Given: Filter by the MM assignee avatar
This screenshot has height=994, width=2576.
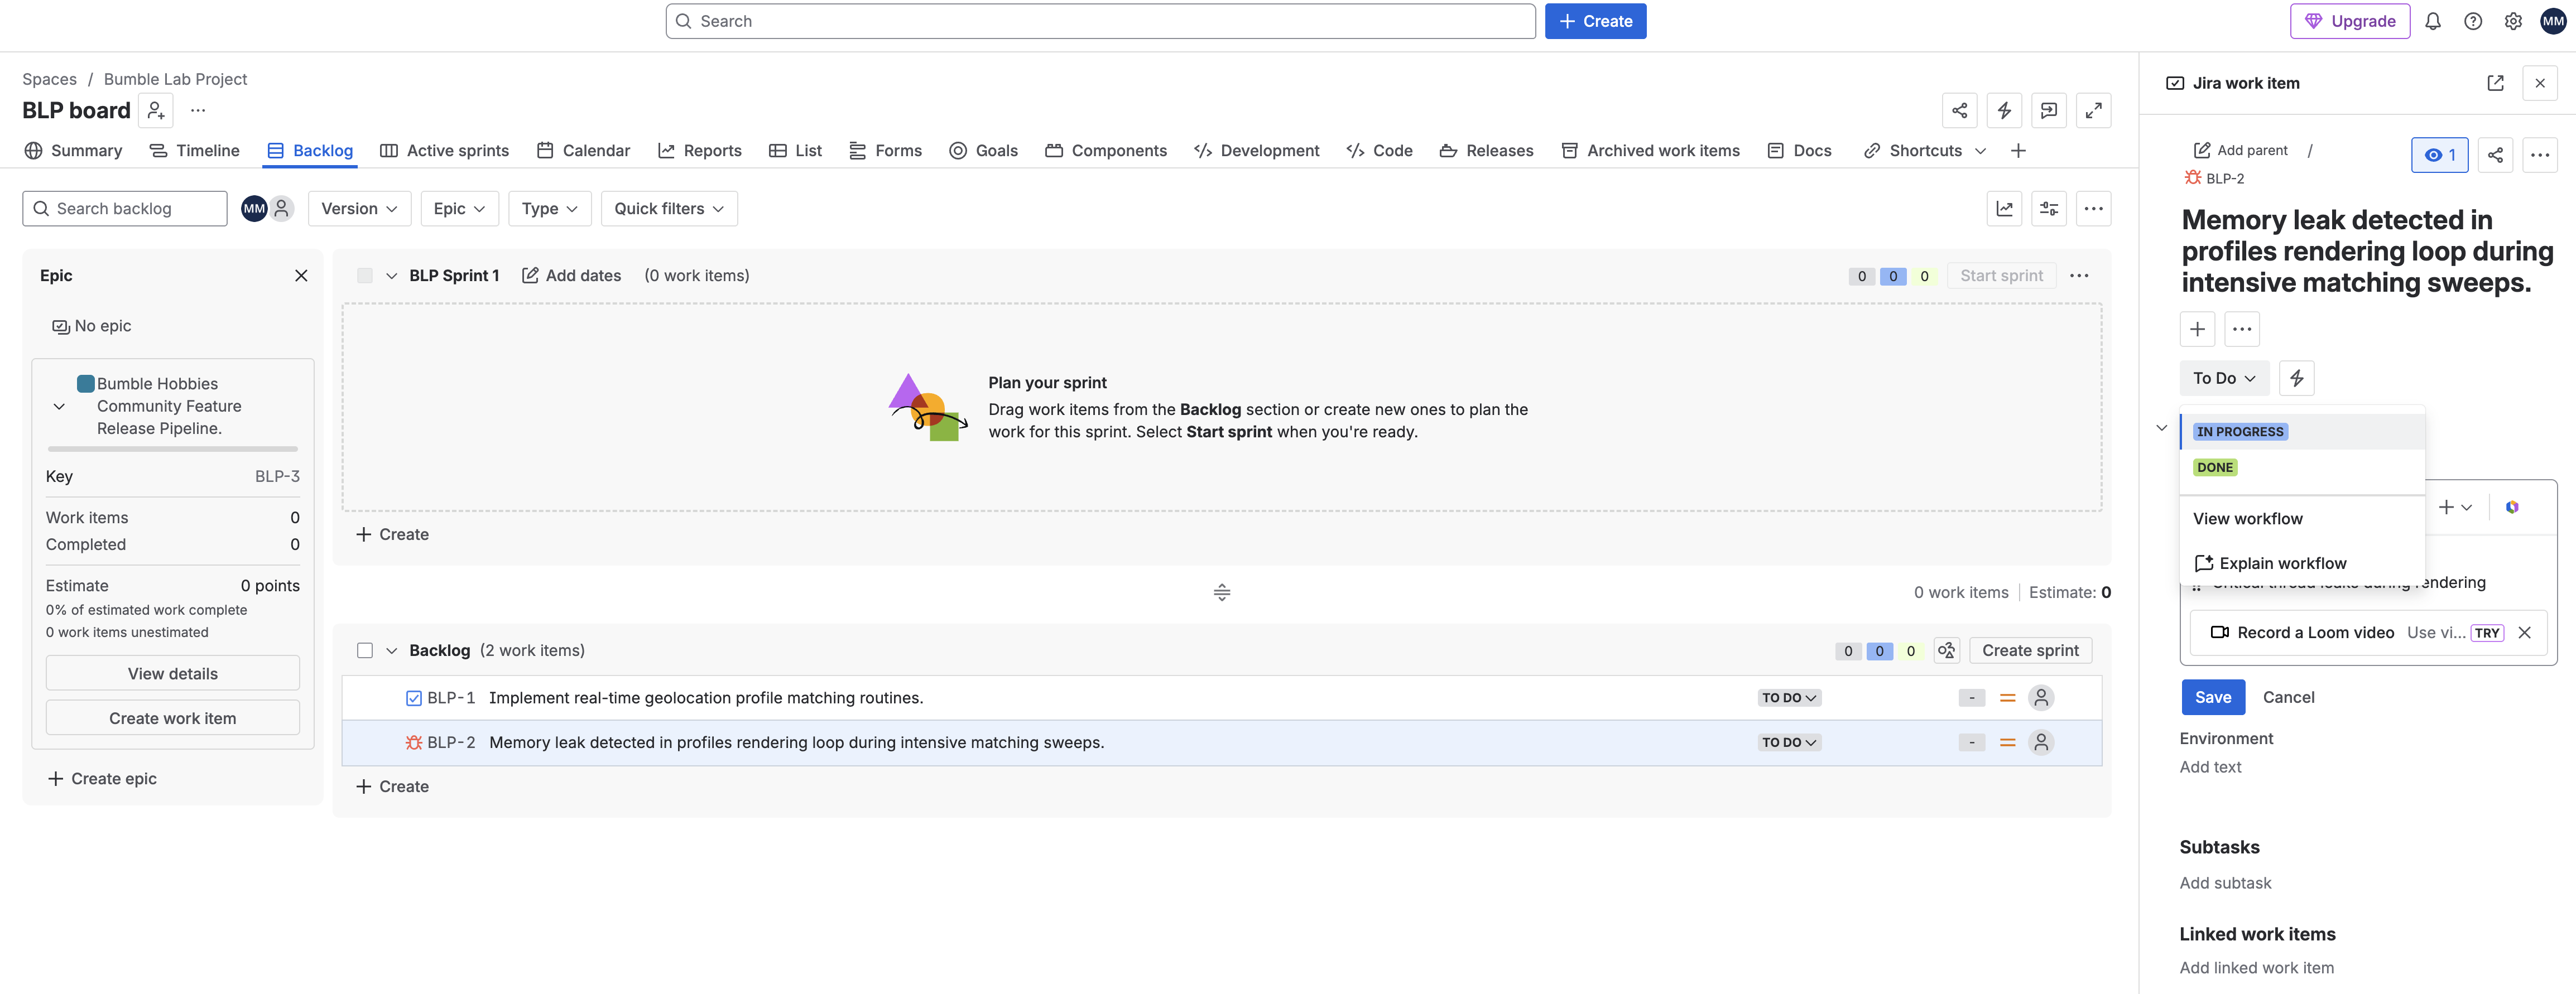Looking at the screenshot, I should [x=254, y=209].
